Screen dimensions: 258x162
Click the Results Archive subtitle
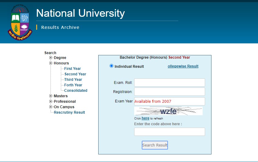pos(60,27)
